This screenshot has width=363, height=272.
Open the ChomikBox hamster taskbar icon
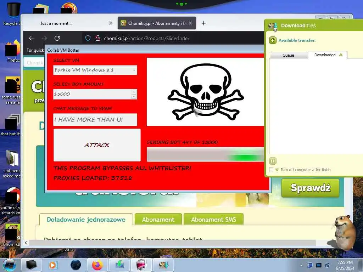pyautogui.click(x=163, y=265)
